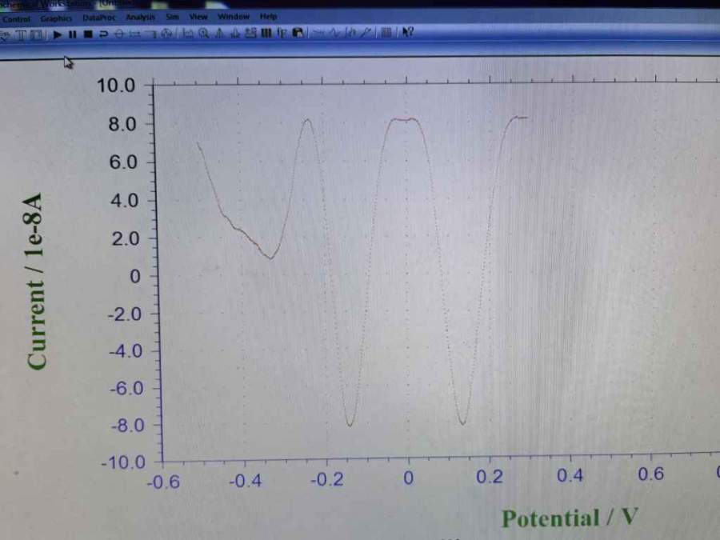Activate the context Help arrow icon
The height and width of the screenshot is (540, 720).
[x=408, y=32]
